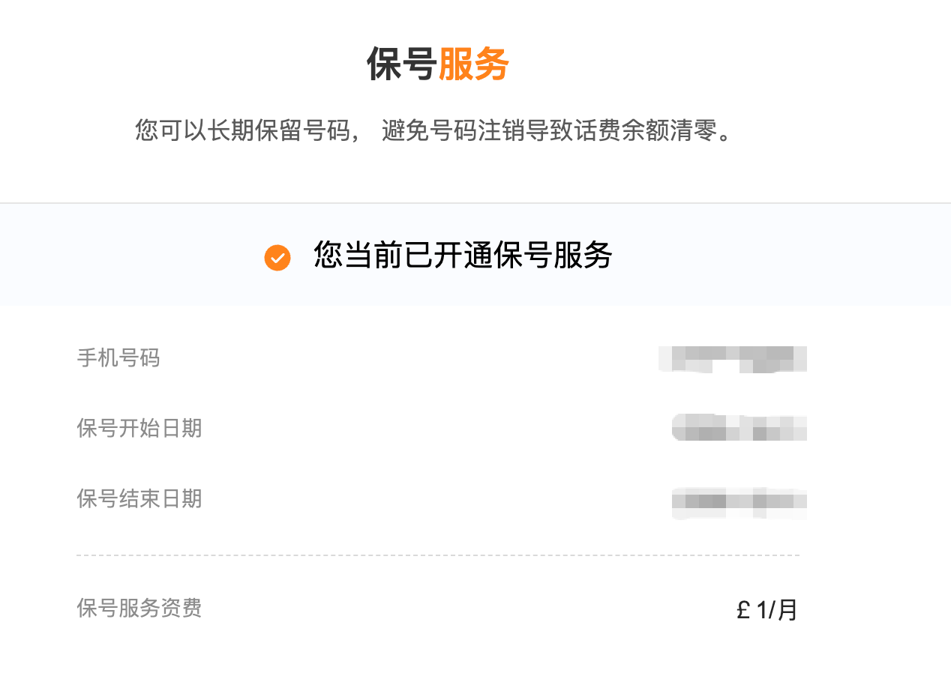Click '您当前已开通' in the status banner
Screen dimensions: 951x691
tap(403, 256)
